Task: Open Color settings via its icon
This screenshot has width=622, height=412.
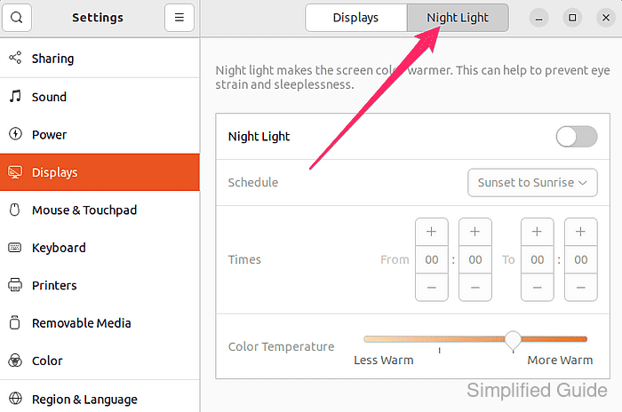Action: pos(15,360)
